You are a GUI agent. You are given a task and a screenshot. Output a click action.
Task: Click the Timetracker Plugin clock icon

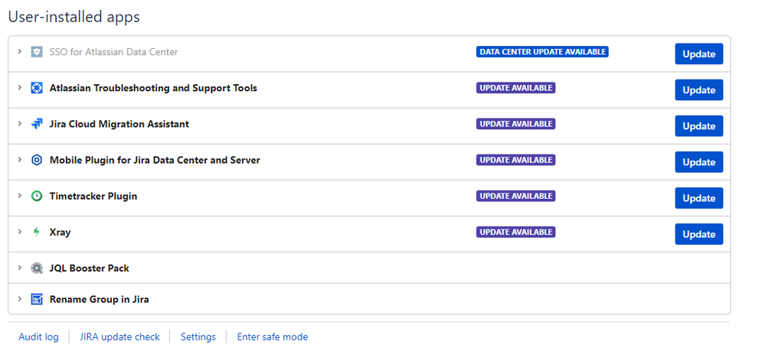click(x=37, y=196)
